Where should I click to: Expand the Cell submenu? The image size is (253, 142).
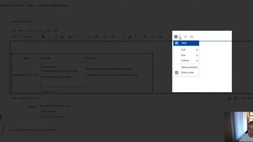point(186,50)
